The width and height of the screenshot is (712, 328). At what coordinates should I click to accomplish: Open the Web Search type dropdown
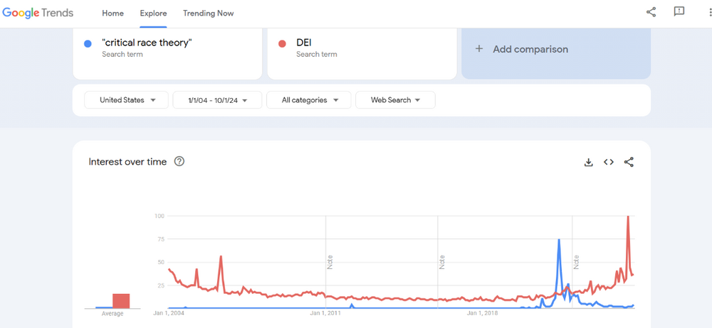click(395, 100)
